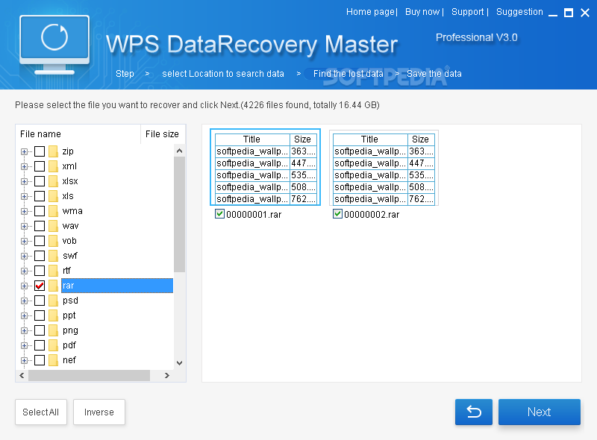The width and height of the screenshot is (597, 440).
Task: Click the wma folder icon
Action: pos(53,211)
